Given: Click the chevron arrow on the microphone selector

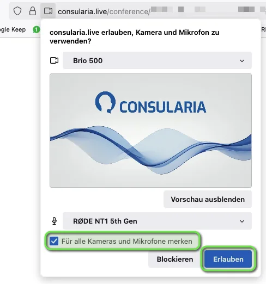Looking at the screenshot, I should (x=242, y=221).
